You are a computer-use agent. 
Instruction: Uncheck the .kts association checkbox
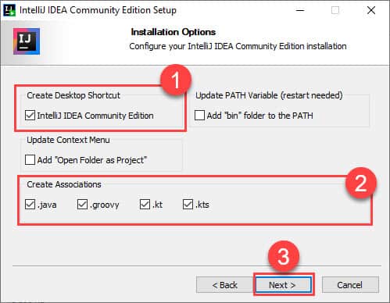point(188,205)
